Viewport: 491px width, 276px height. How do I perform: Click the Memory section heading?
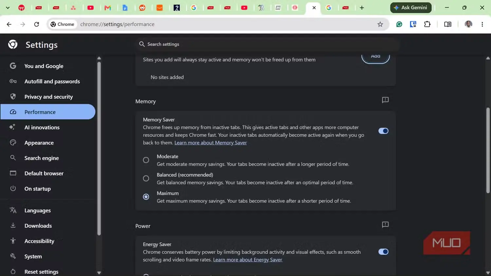pos(146,101)
